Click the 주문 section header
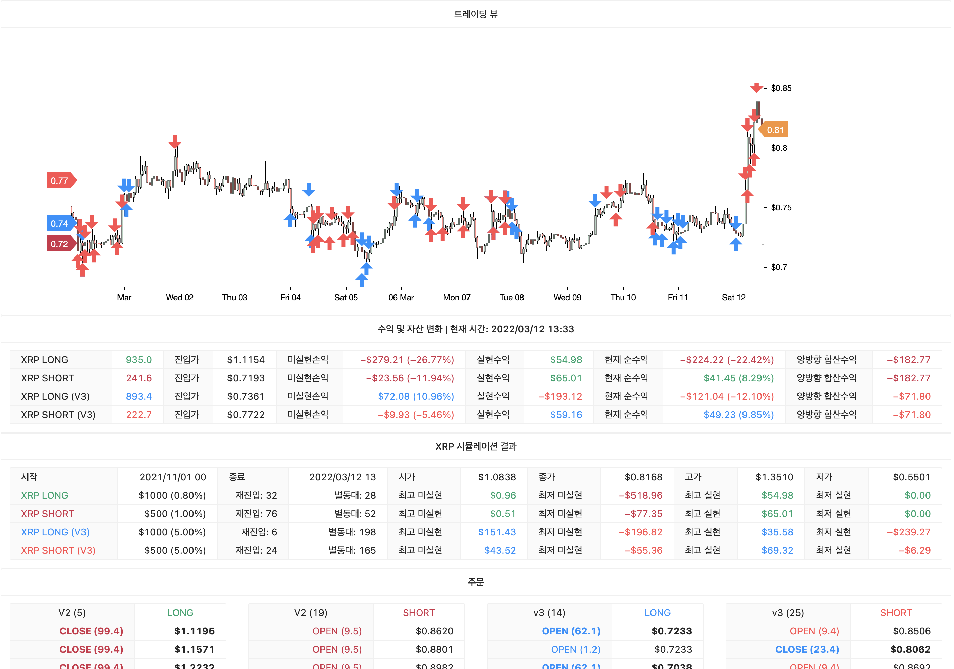The width and height of the screenshot is (954, 669). point(476,582)
